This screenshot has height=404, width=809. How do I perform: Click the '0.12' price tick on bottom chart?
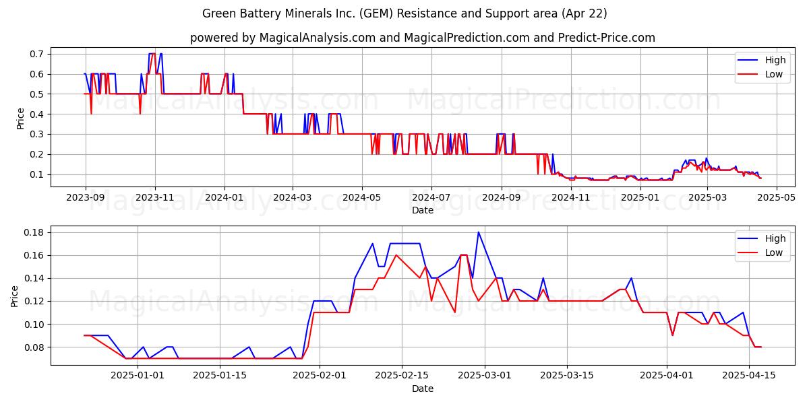click(x=35, y=301)
